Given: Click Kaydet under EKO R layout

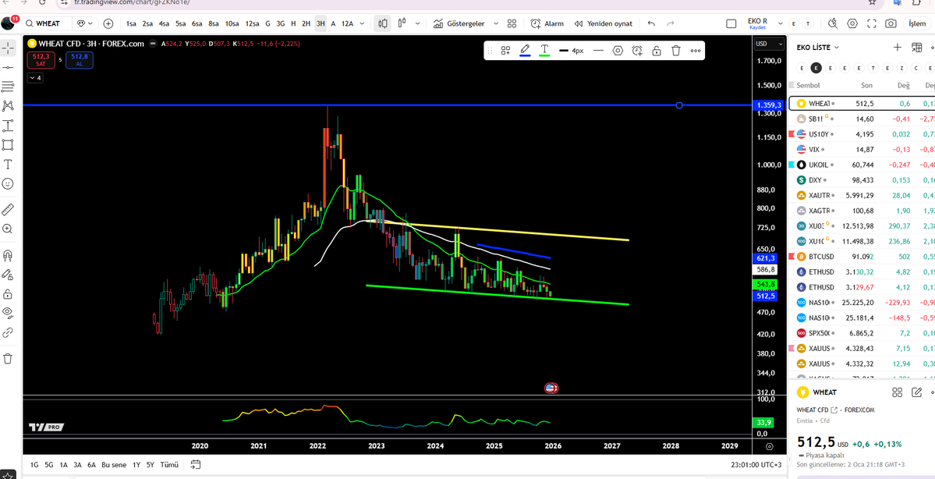Looking at the screenshot, I should pos(757,28).
